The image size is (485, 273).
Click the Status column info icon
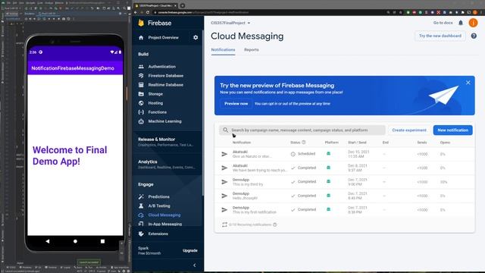[x=303, y=143]
